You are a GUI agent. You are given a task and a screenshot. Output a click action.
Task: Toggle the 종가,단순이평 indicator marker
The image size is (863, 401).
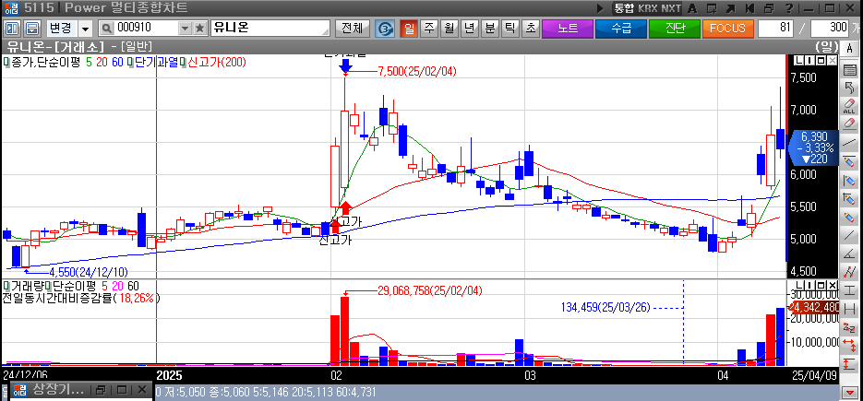[6, 62]
